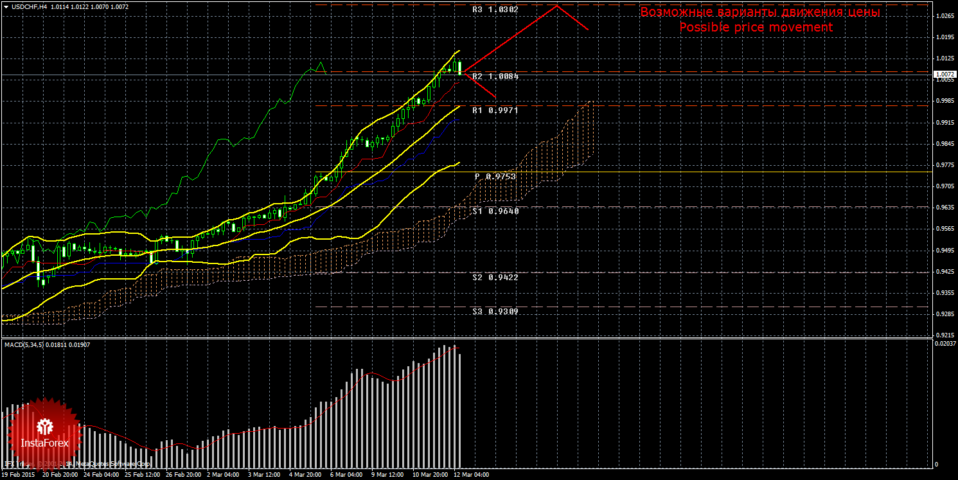
Task: Click the S1 0.9640 support label
Action: [x=495, y=211]
